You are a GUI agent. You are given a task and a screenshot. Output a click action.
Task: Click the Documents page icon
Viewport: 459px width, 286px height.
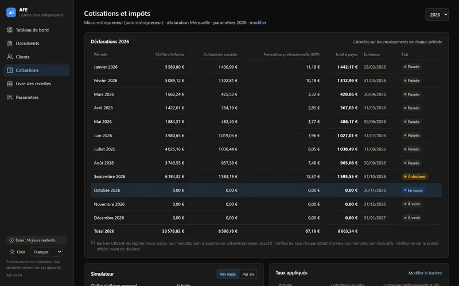click(10, 43)
